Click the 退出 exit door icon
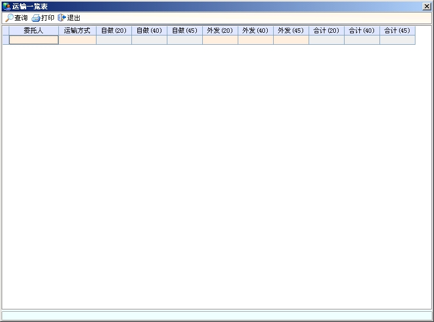 pyautogui.click(x=62, y=17)
